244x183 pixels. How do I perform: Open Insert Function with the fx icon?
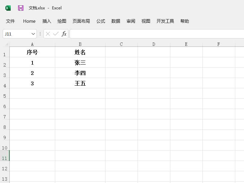point(64,34)
